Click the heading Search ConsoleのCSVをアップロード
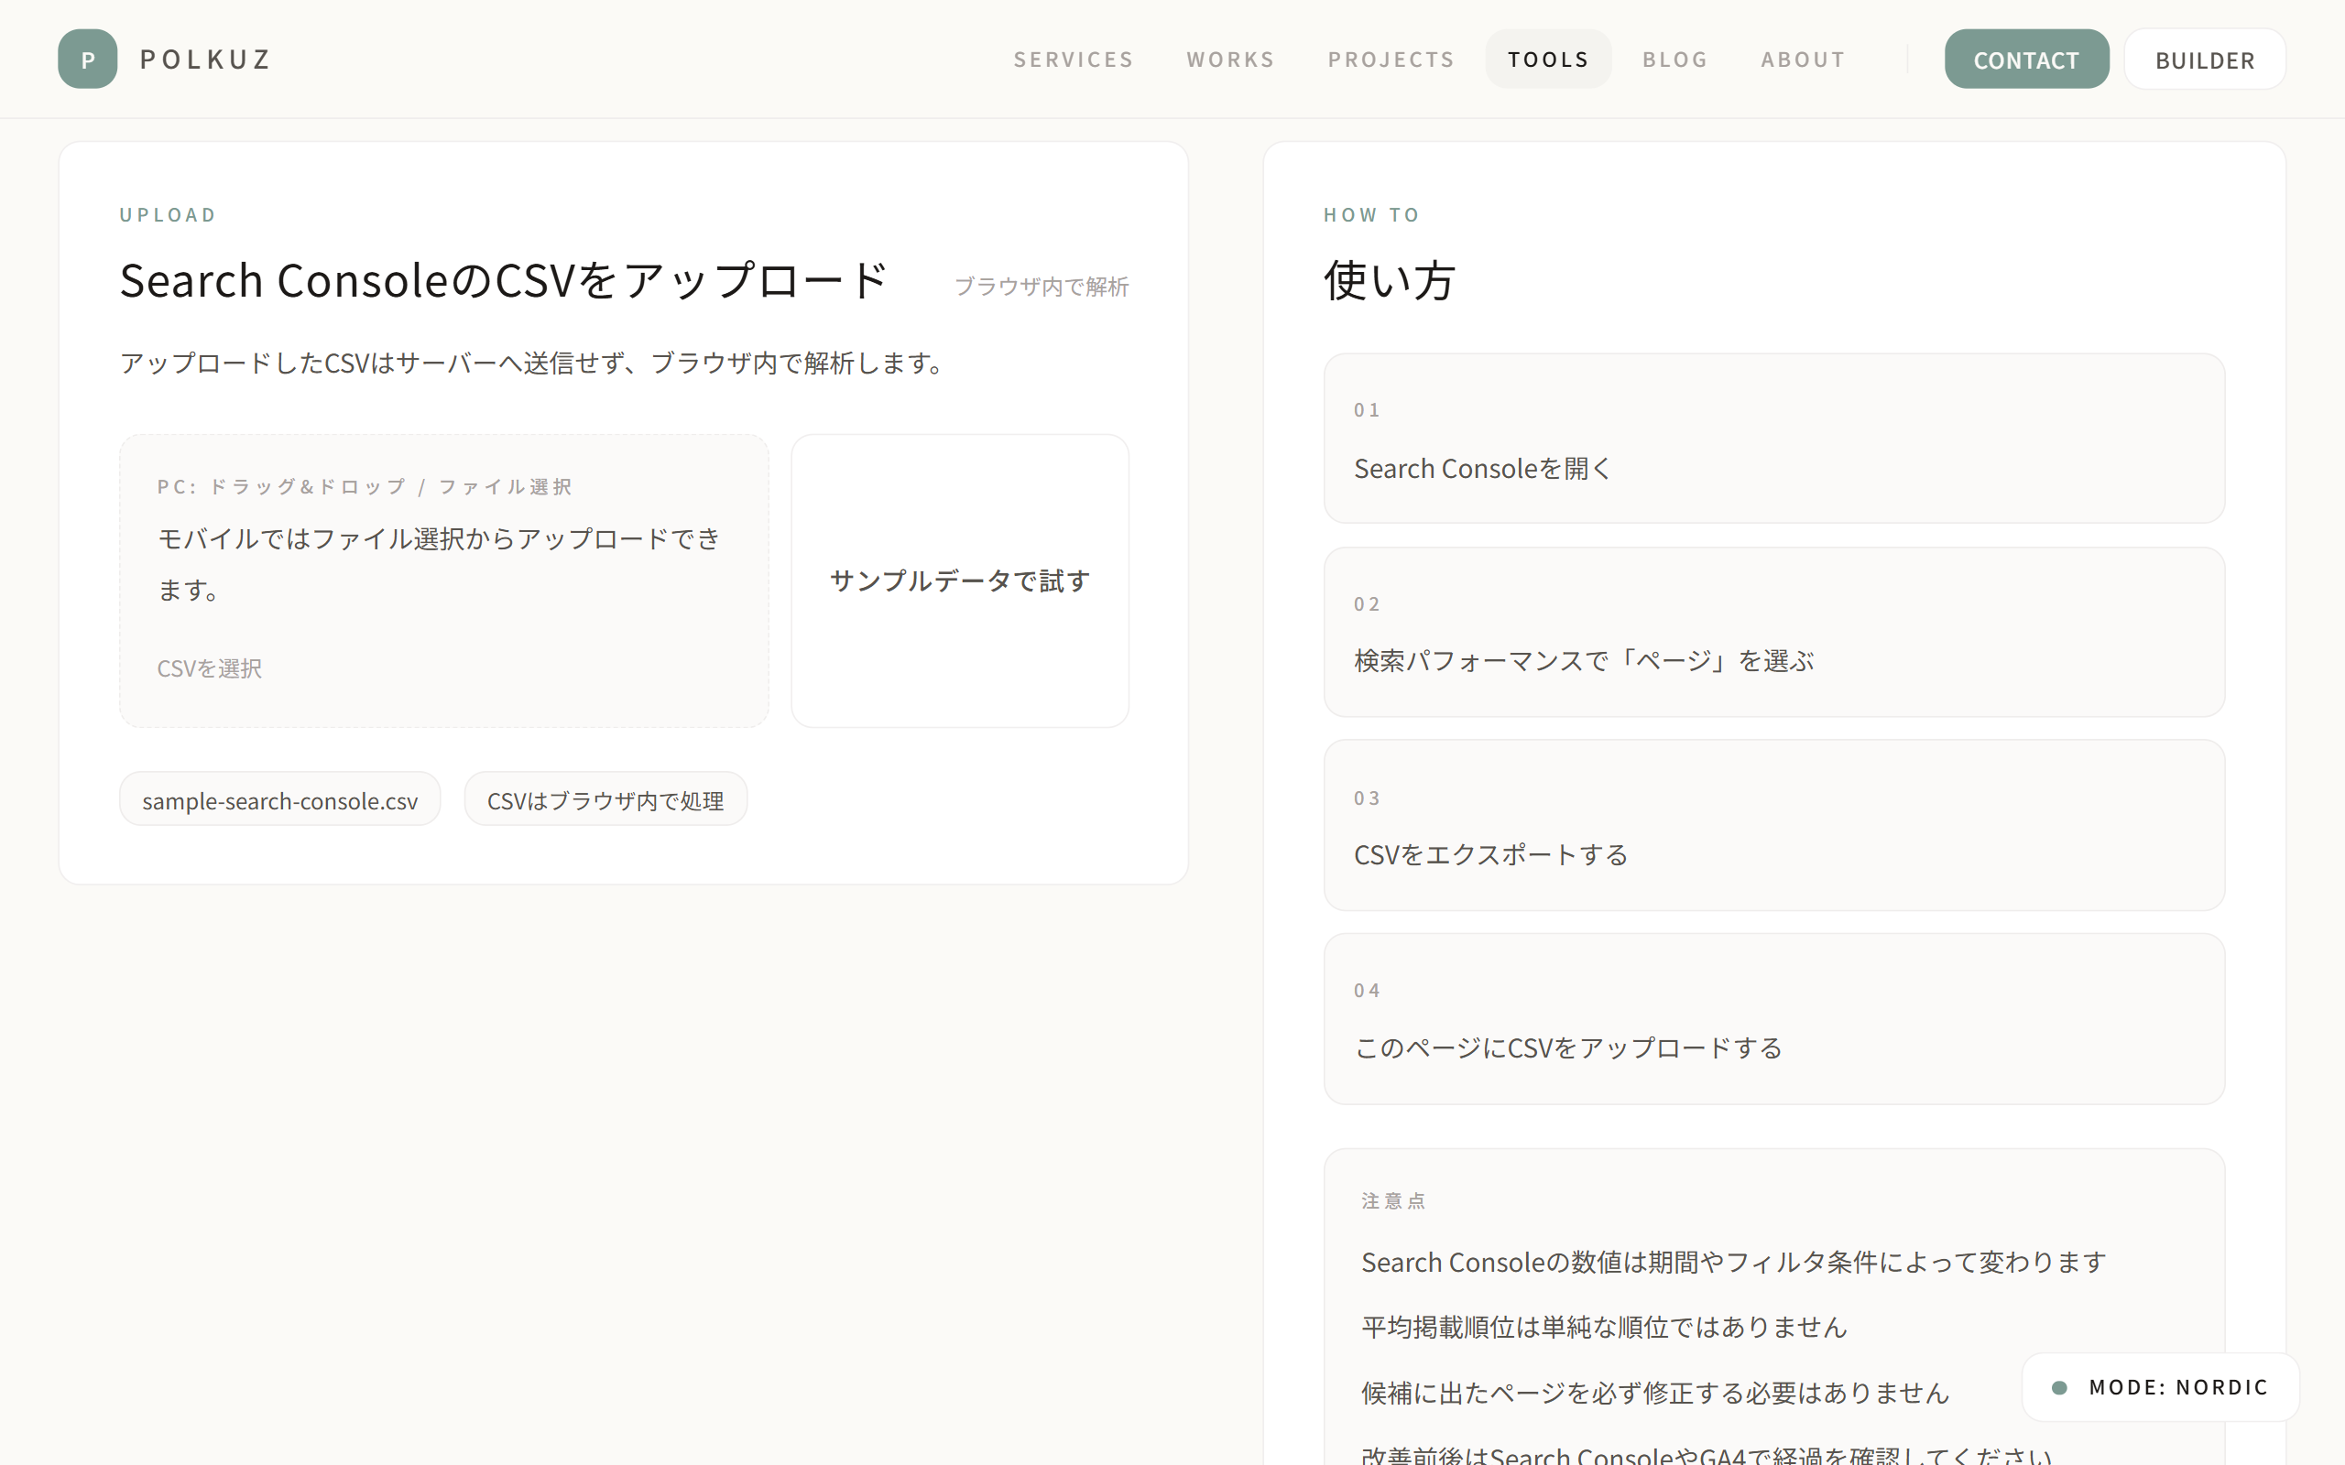Viewport: 2345px width, 1465px height. pos(504,280)
